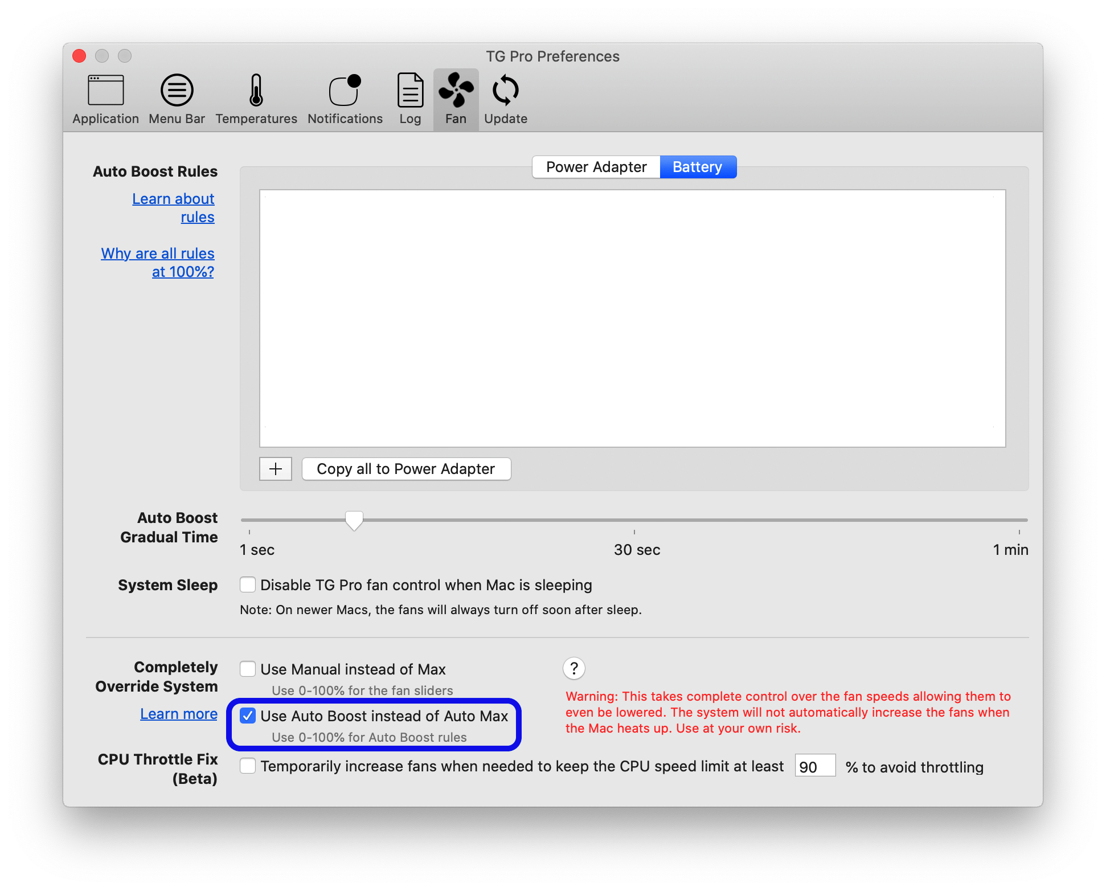The image size is (1106, 891).
Task: Select the Battery tab
Action: [x=698, y=167]
